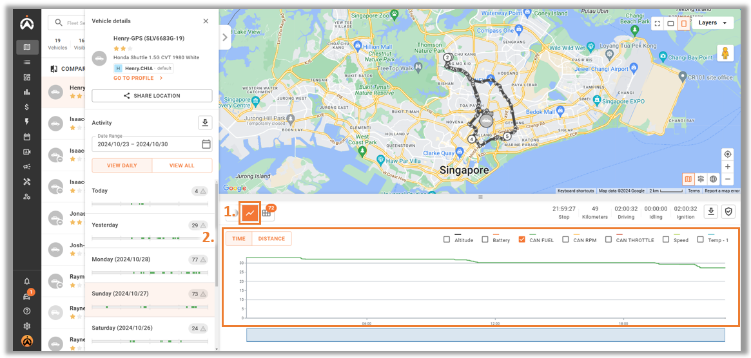Open the line chart view

coord(249,213)
